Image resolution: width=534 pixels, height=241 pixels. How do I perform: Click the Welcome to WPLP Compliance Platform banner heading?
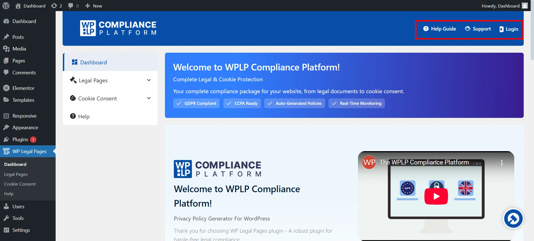(256, 67)
